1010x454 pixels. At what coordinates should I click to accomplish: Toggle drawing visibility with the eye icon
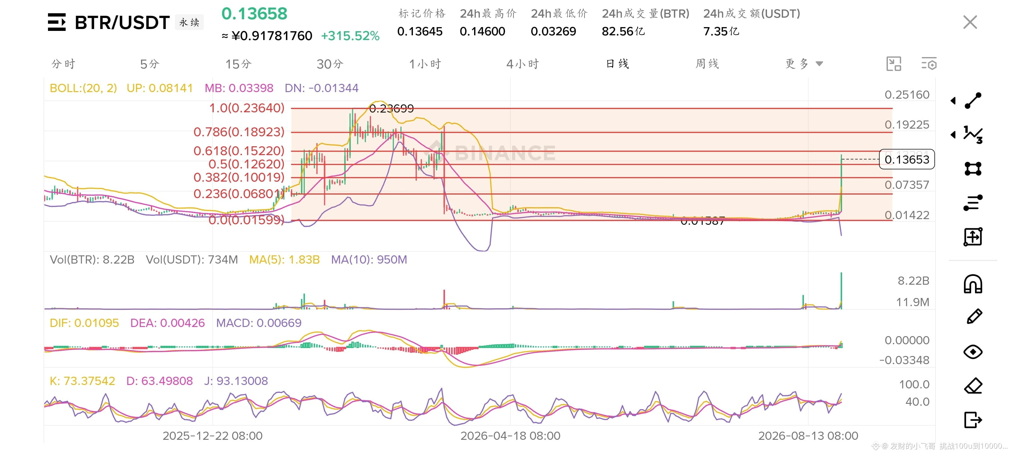pos(973,352)
